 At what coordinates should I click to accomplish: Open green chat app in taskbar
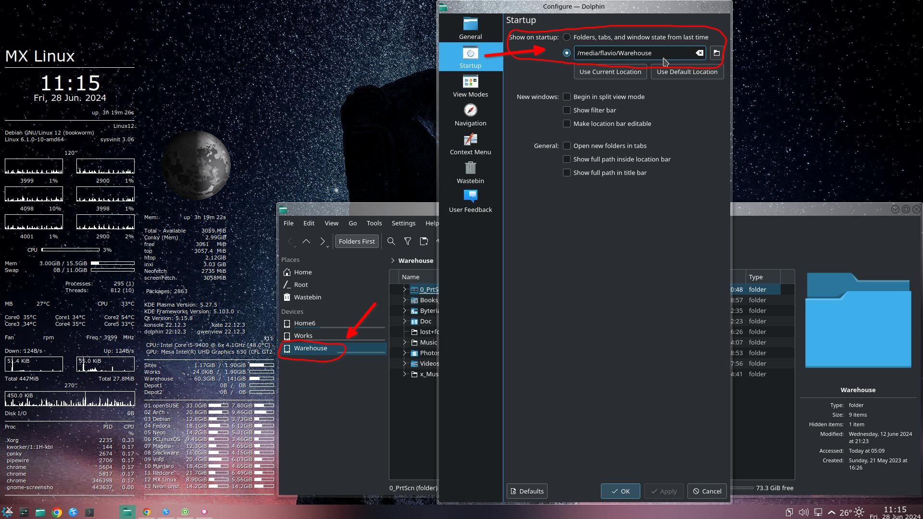[185, 512]
